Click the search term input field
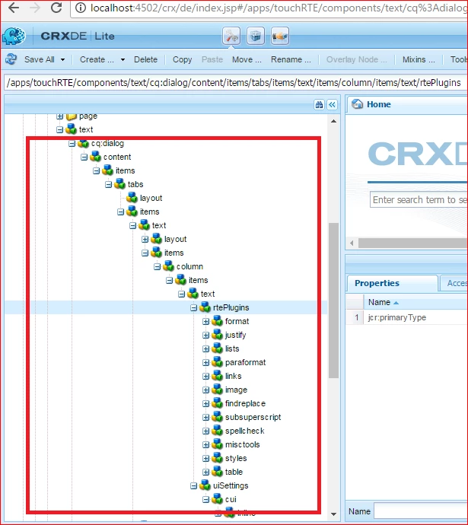Screen dimensions: 468x525 [x=419, y=200]
